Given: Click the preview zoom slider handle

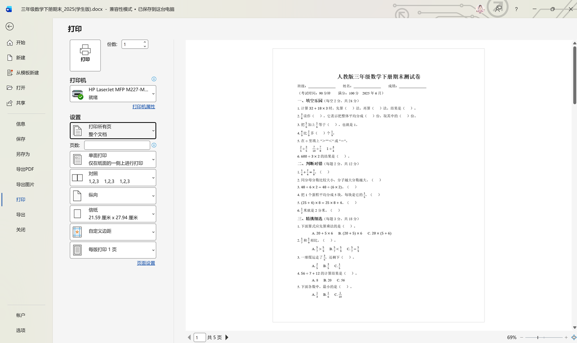Looking at the screenshot, I should tap(538, 337).
